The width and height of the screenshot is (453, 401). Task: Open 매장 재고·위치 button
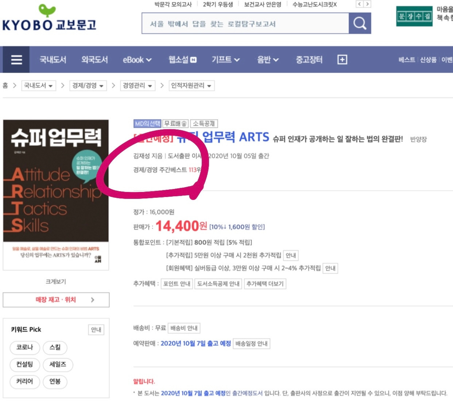(x=56, y=300)
